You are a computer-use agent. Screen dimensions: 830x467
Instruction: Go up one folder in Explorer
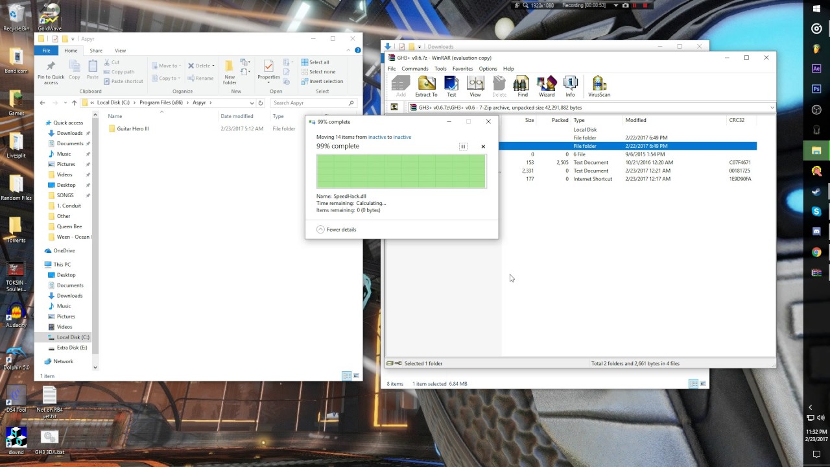point(74,102)
